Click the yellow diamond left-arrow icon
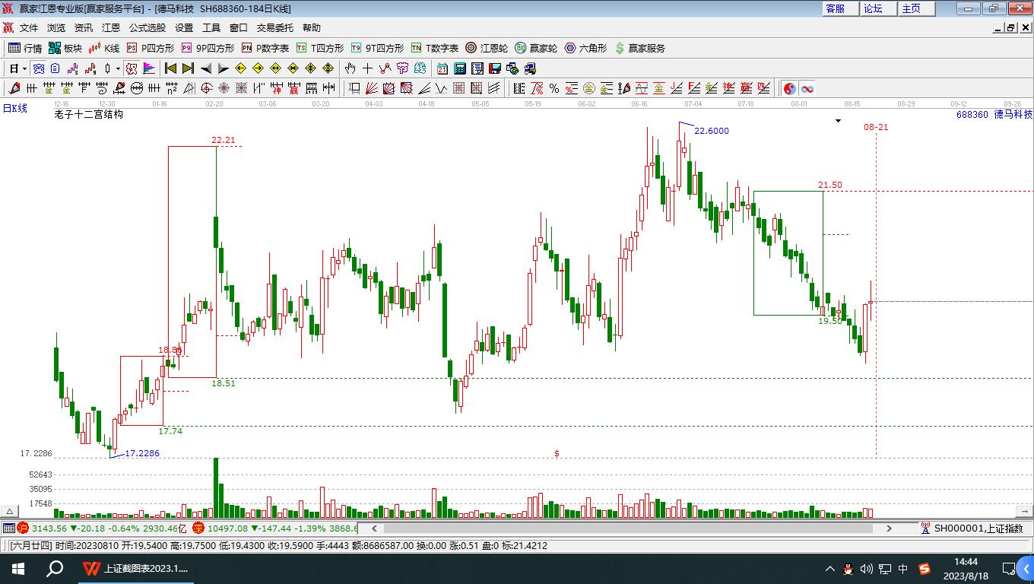This screenshot has width=1034, height=584. pyautogui.click(x=240, y=68)
